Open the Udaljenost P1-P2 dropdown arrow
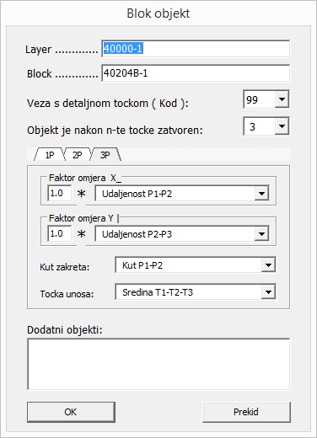This screenshot has width=317, height=438. tap(261, 194)
